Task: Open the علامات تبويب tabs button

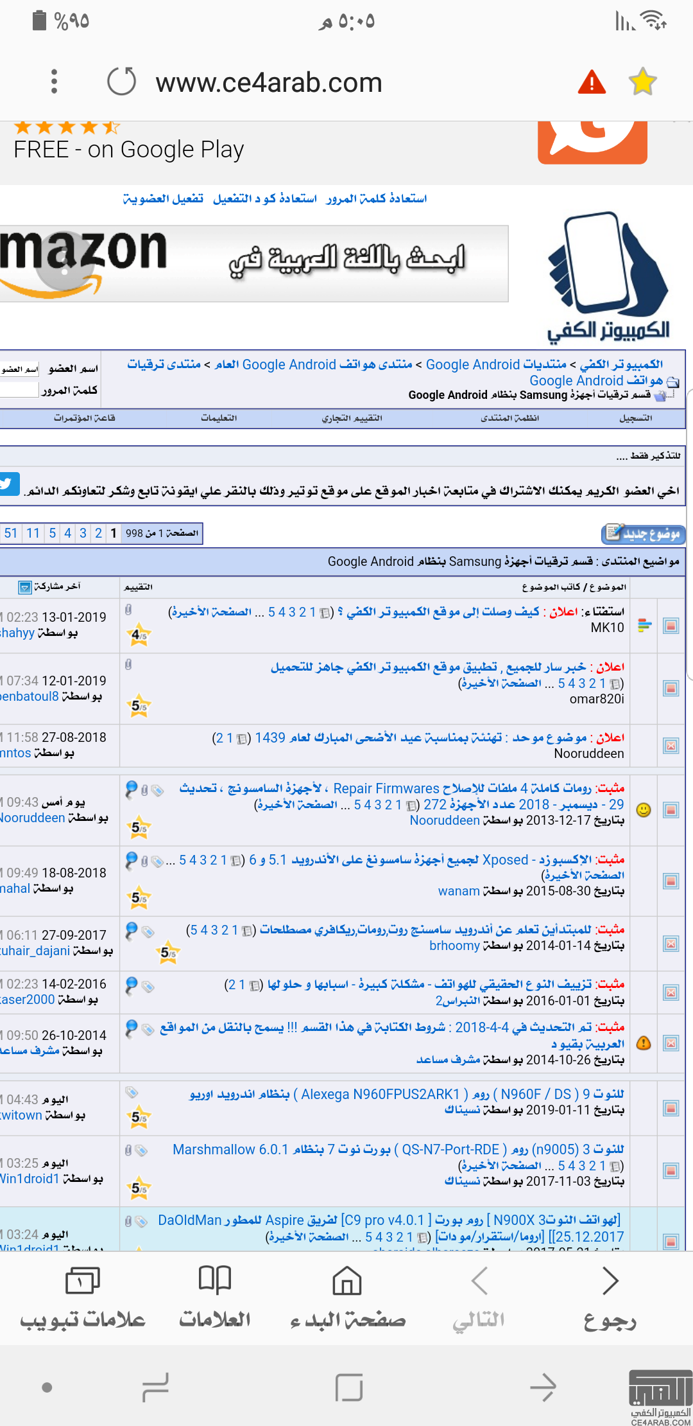Action: point(83,1296)
